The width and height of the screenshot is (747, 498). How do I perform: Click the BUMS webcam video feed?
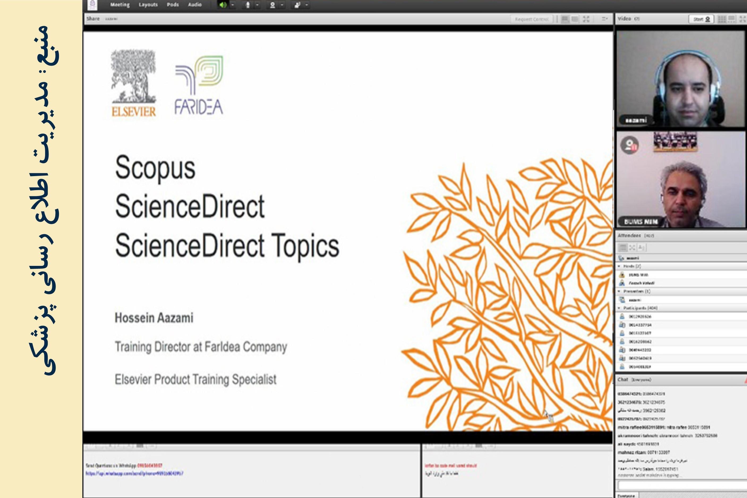point(680,180)
